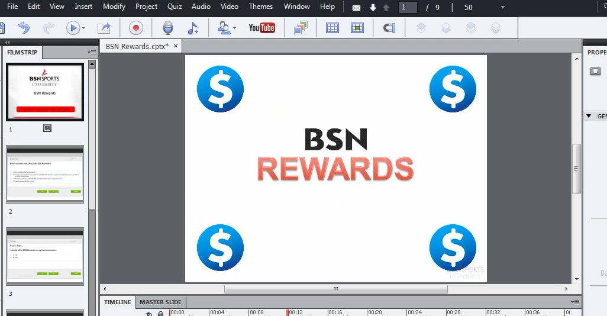This screenshot has width=607, height=316.
Task: Click the music note Add Audio icon
Action: pyautogui.click(x=193, y=28)
